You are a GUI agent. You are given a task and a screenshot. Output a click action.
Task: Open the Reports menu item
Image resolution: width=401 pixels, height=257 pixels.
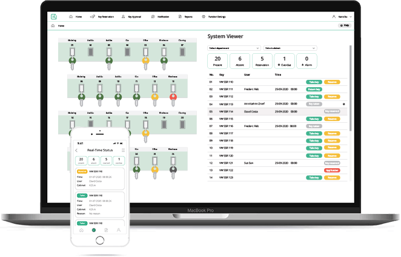pos(185,16)
